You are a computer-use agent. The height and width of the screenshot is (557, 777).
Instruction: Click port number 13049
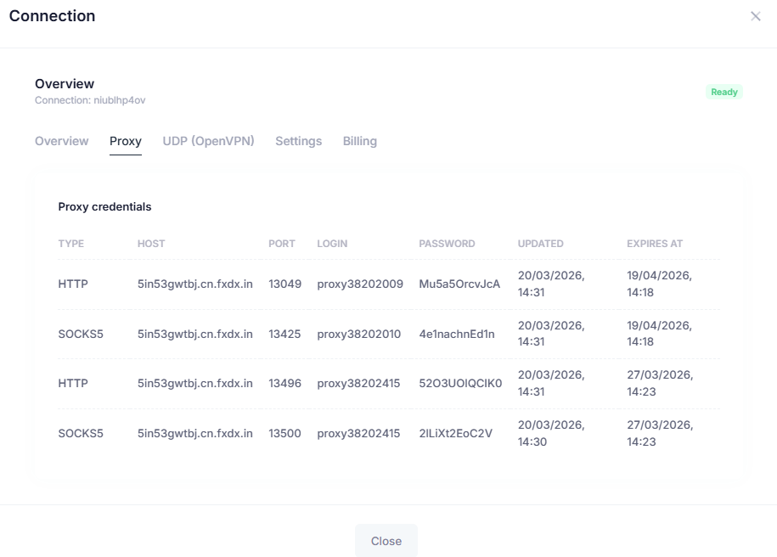point(284,284)
